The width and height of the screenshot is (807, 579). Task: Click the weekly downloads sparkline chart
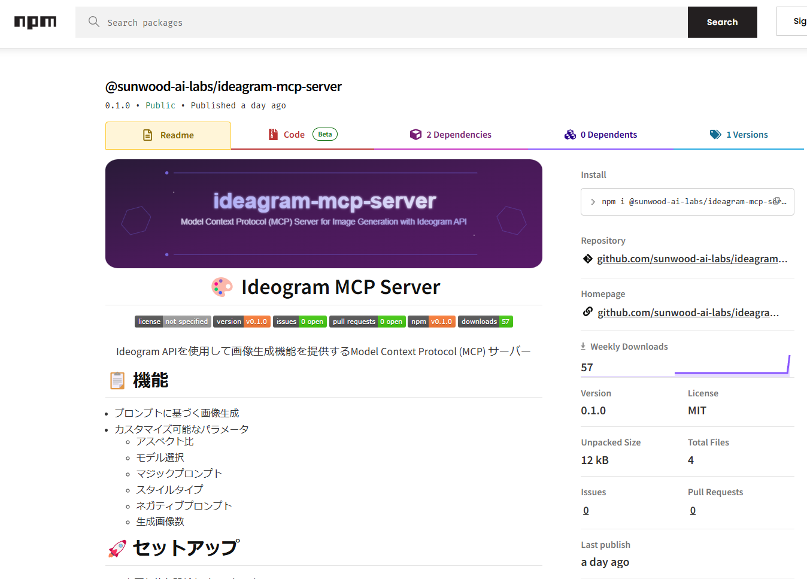pos(732,366)
